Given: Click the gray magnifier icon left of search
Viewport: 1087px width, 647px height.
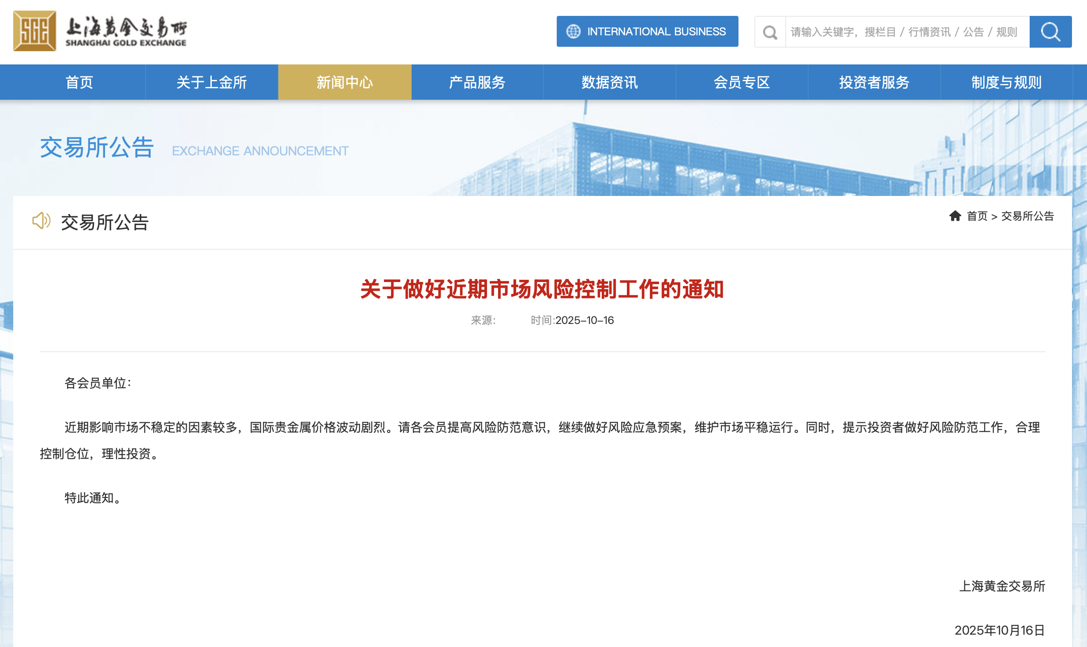Looking at the screenshot, I should (770, 32).
